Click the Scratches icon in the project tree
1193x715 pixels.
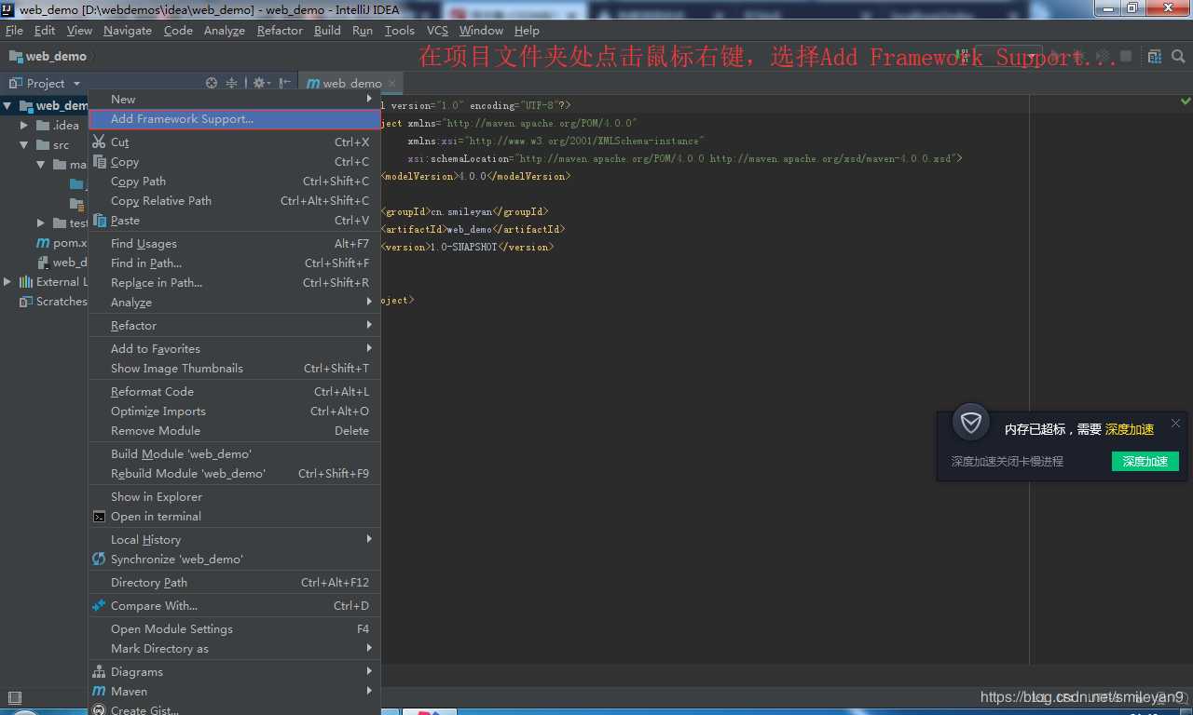26,301
